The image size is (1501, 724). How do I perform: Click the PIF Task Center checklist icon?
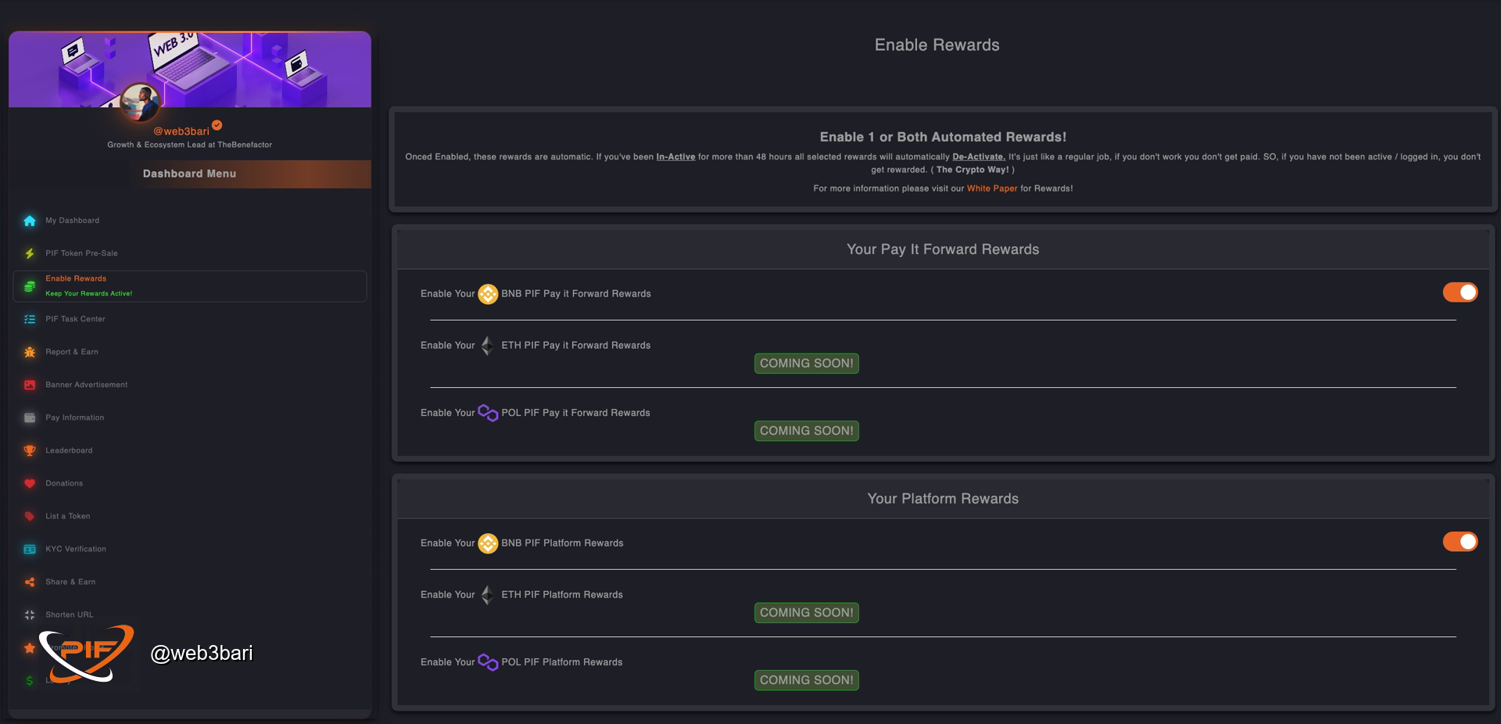[30, 319]
